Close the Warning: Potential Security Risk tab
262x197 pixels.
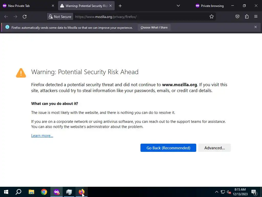pos(111,6)
